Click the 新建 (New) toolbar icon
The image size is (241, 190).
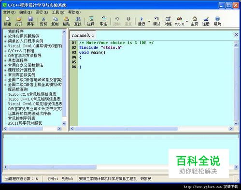[x=7, y=21]
